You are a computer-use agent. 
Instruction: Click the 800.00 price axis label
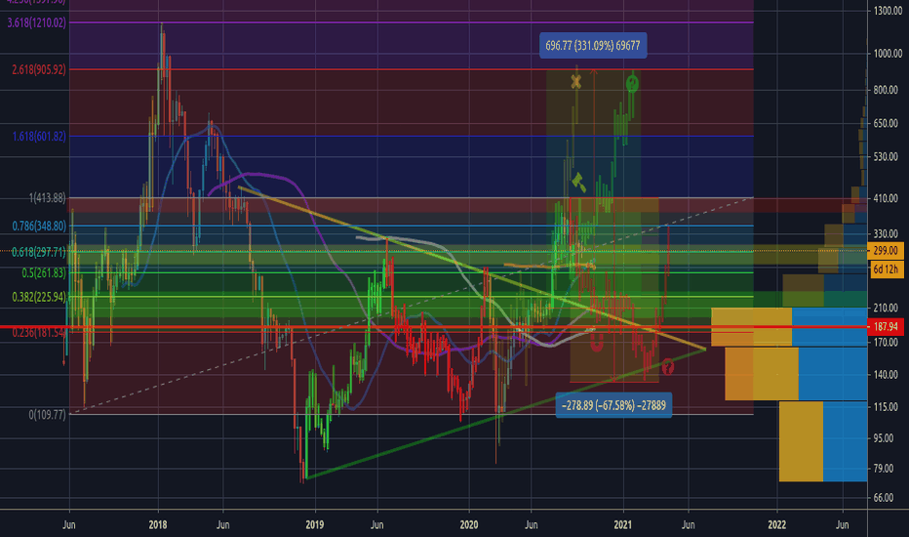coord(885,90)
